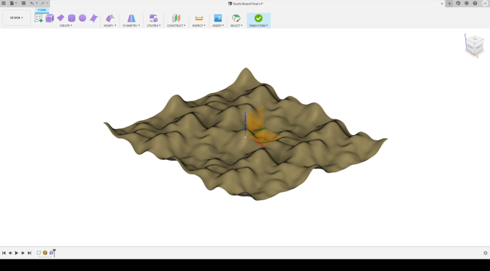
Task: Click the TOP face of the ViewCube
Action: pyautogui.click(x=475, y=39)
